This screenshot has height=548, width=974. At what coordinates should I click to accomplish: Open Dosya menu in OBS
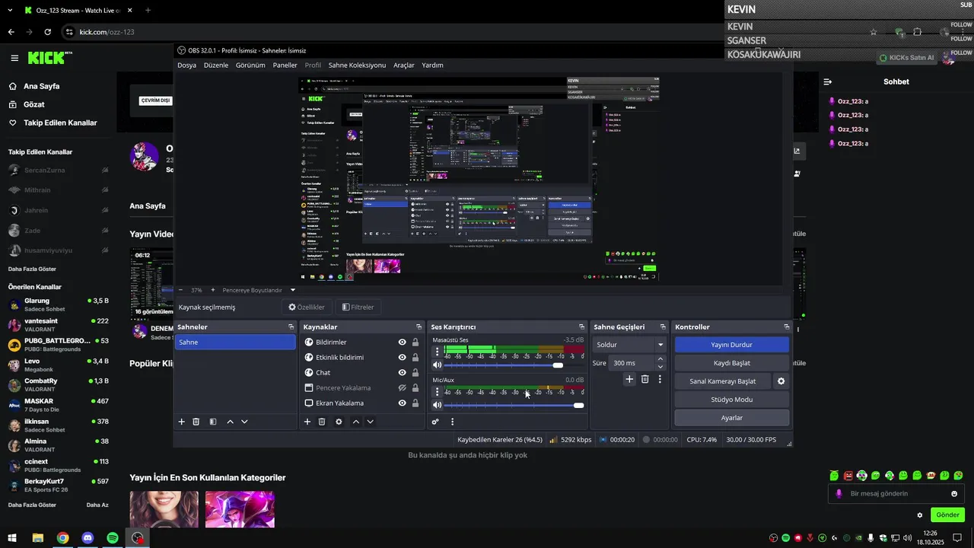click(x=186, y=65)
